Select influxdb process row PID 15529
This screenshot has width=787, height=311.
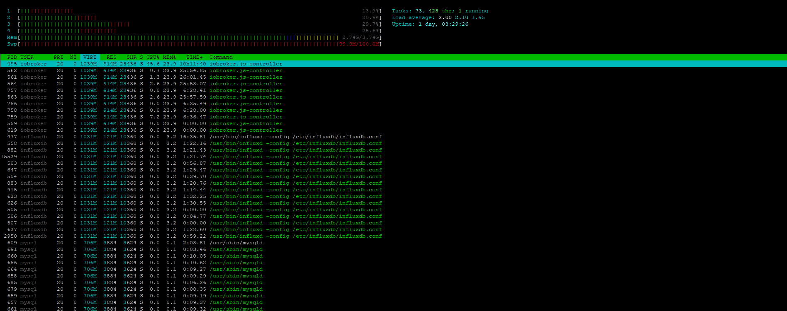(393, 157)
